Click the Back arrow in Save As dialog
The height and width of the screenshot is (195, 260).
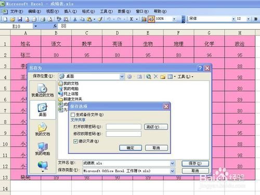click(129, 76)
